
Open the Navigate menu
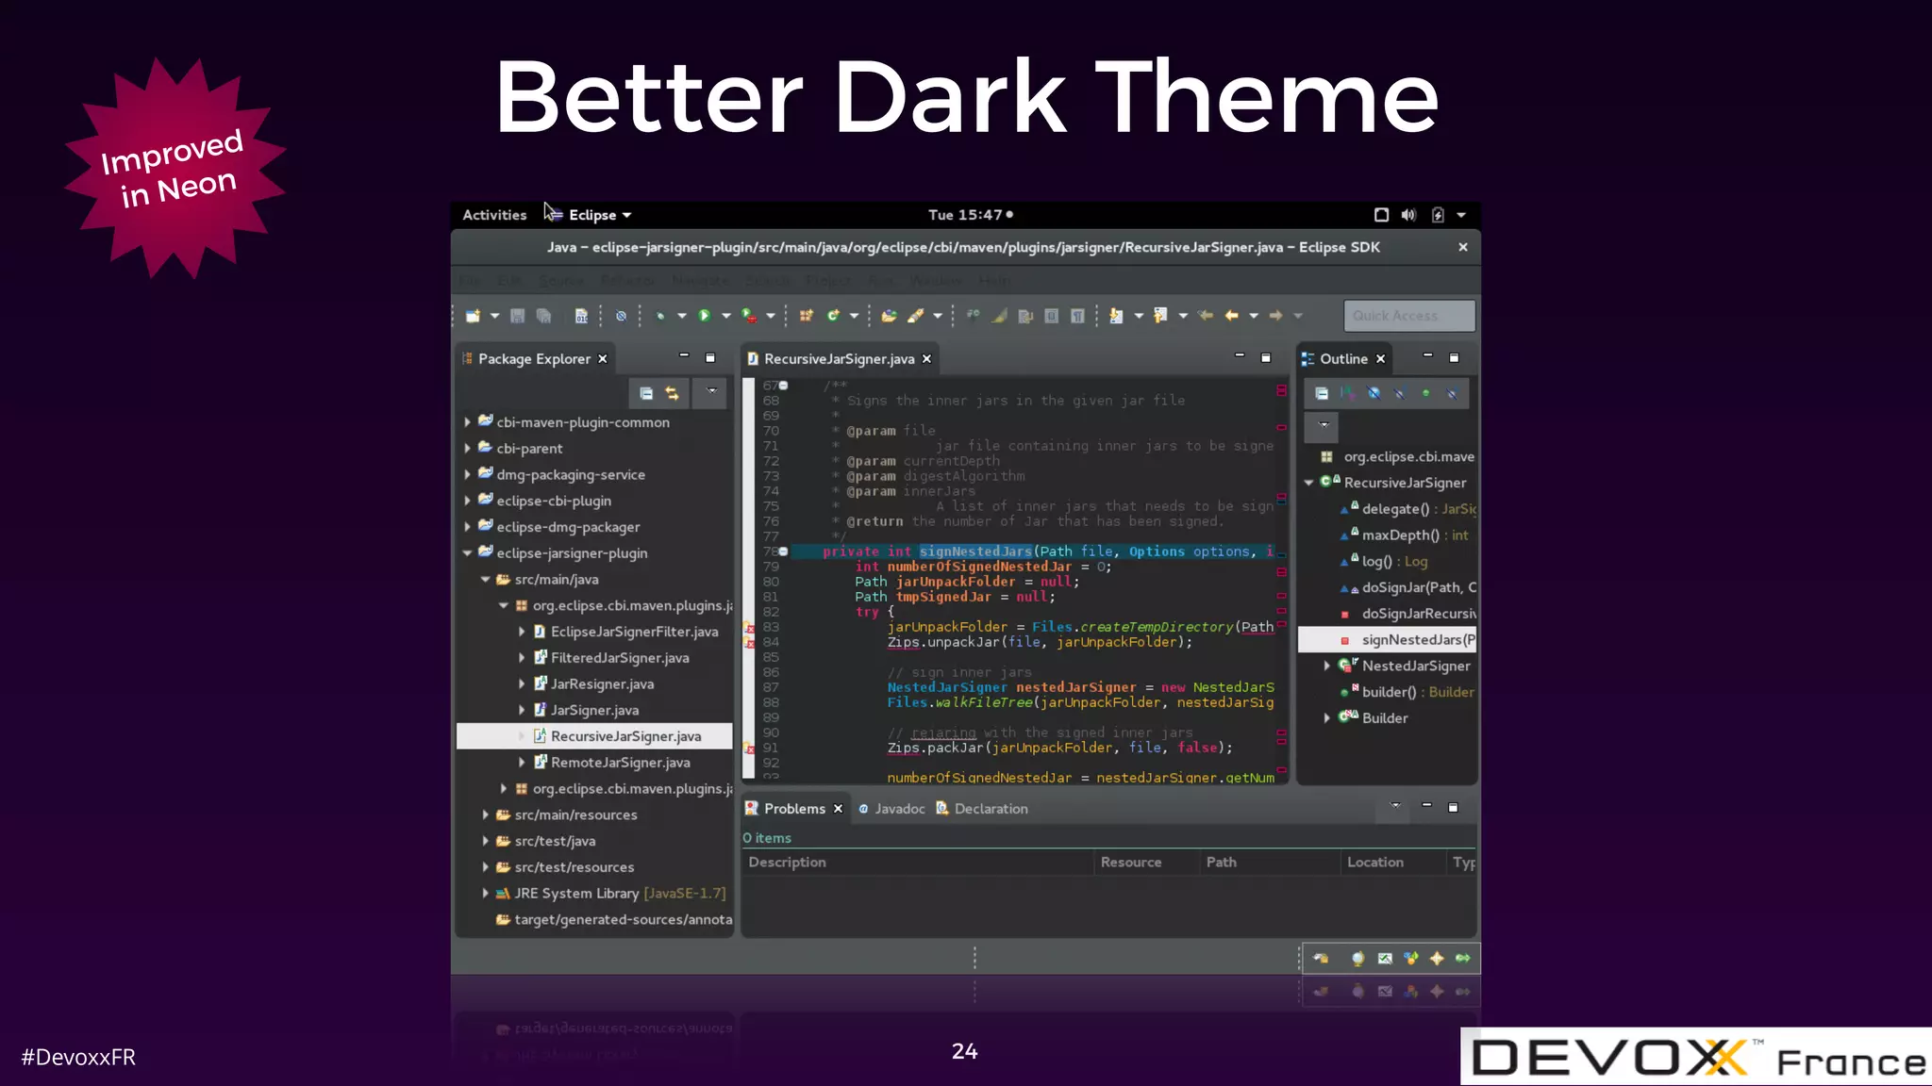click(700, 281)
